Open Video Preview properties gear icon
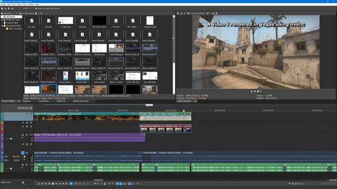Screen dimensions: 337x189 [x=178, y=13]
